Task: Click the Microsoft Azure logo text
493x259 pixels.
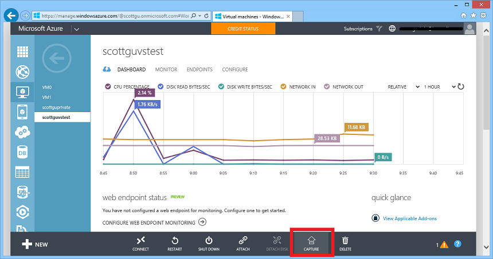Action: click(x=41, y=29)
